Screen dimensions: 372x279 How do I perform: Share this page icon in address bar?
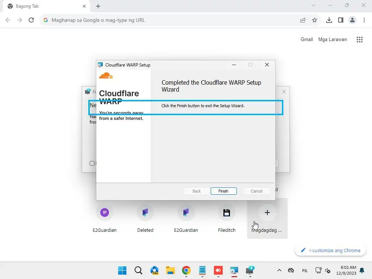pos(303,20)
